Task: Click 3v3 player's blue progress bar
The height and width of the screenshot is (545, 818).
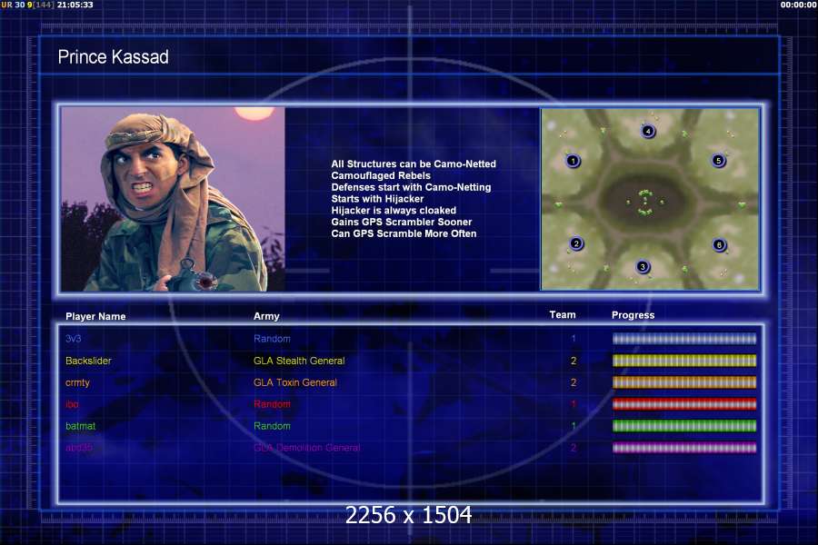Action: coord(683,339)
